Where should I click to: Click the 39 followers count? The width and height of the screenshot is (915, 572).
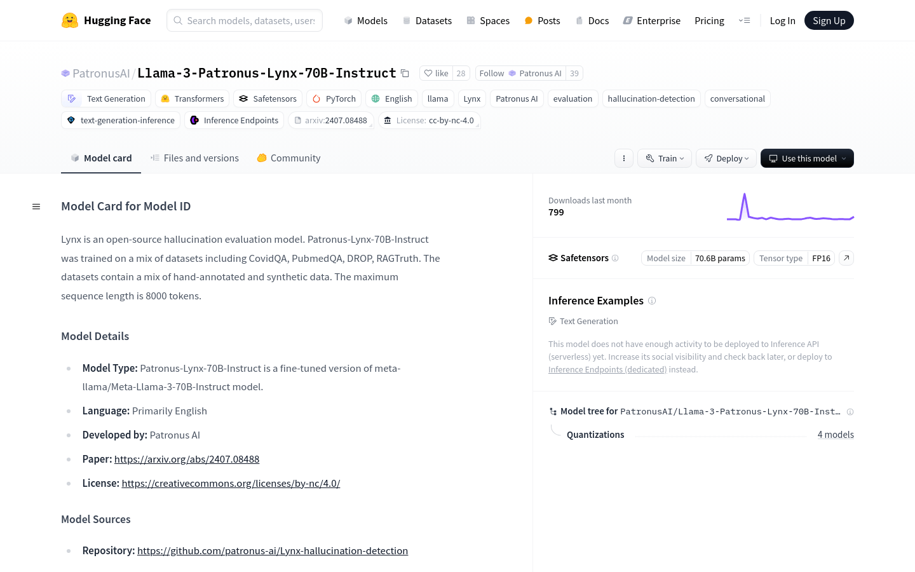tap(574, 73)
